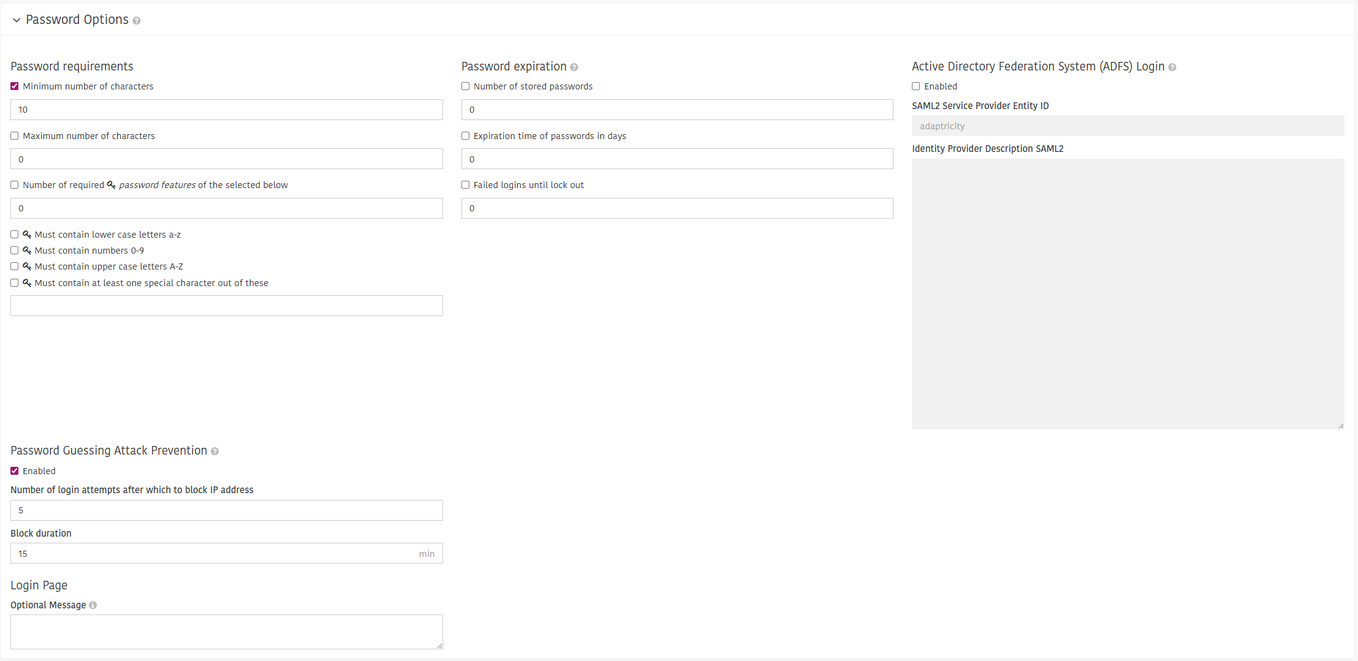Viewport: 1358px width, 661px height.
Task: Click Number of stored passwords input field
Action: point(677,110)
